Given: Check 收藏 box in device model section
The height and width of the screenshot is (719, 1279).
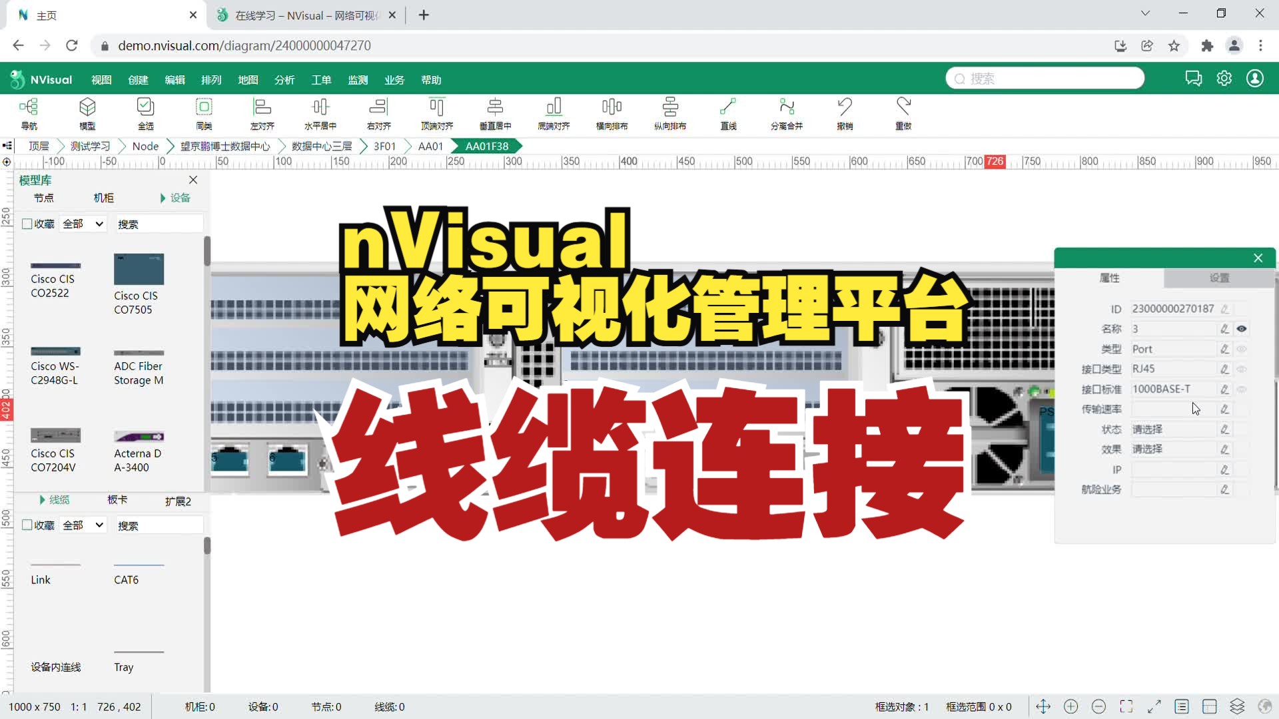Looking at the screenshot, I should (27, 224).
